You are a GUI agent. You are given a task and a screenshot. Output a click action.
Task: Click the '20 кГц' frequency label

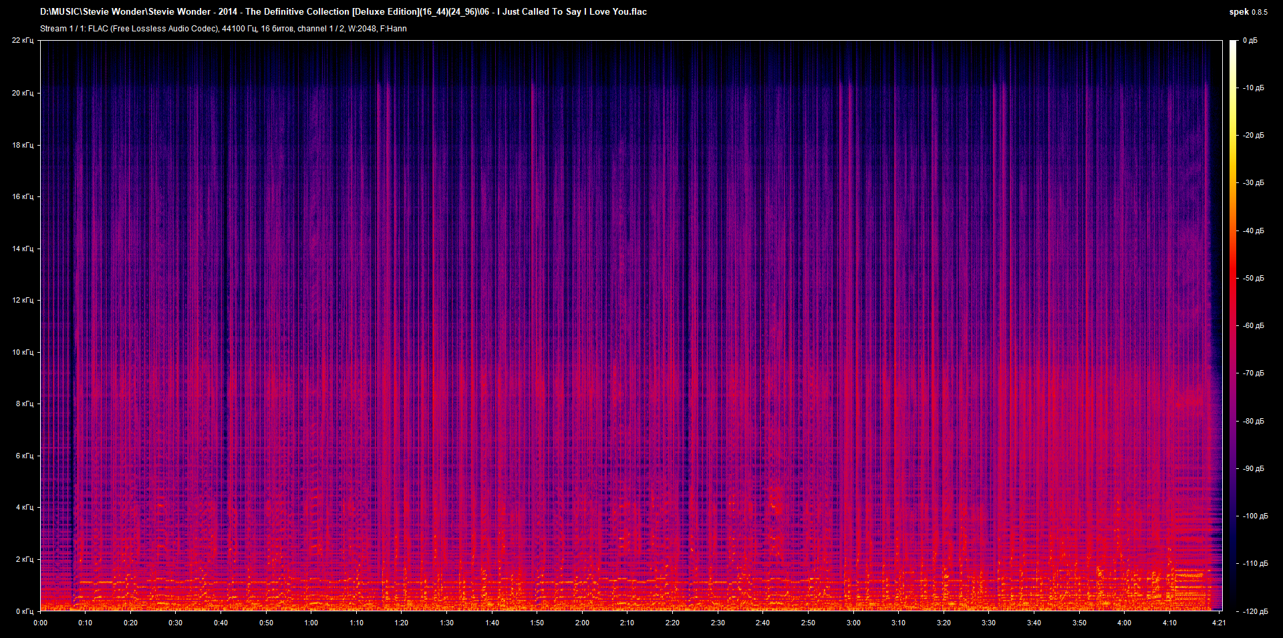click(23, 93)
